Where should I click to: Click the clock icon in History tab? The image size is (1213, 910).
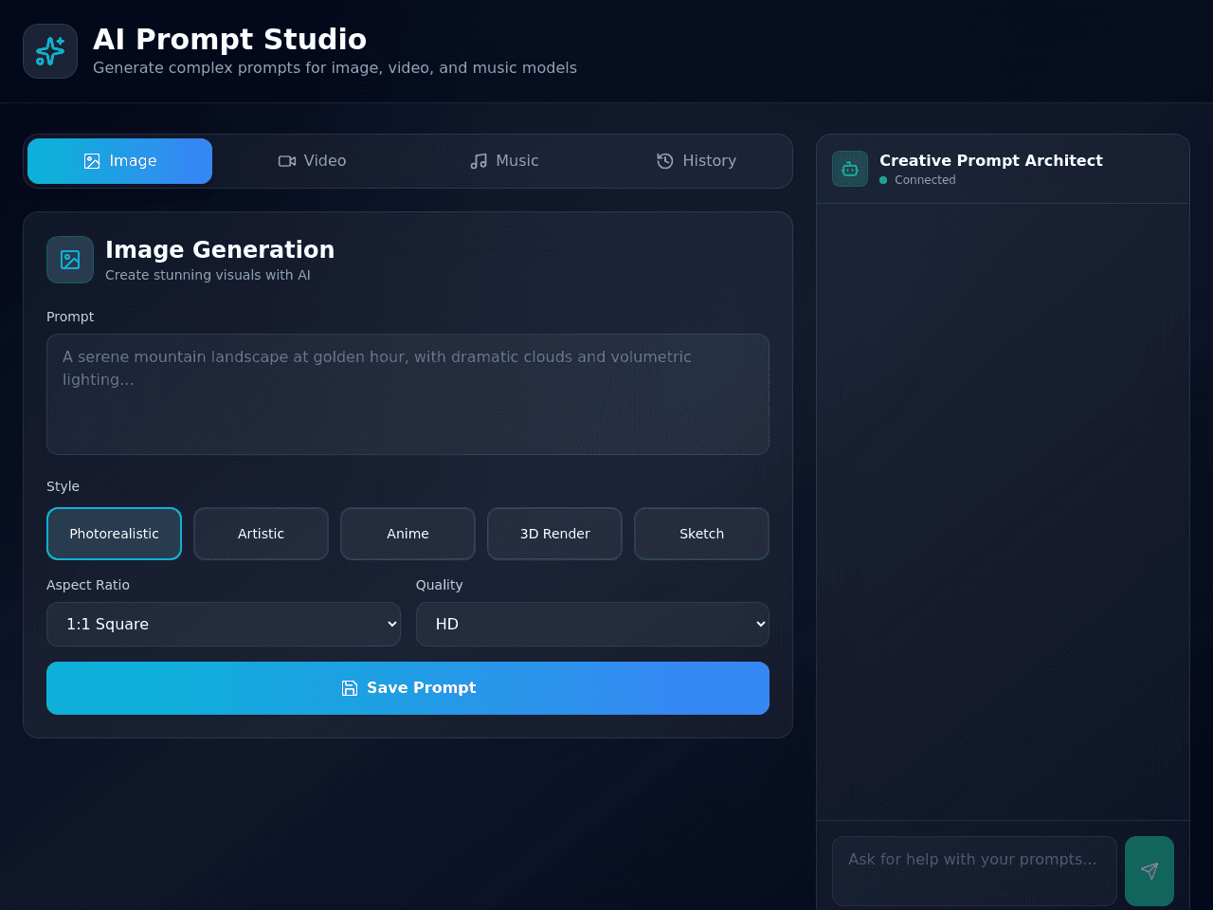click(665, 161)
